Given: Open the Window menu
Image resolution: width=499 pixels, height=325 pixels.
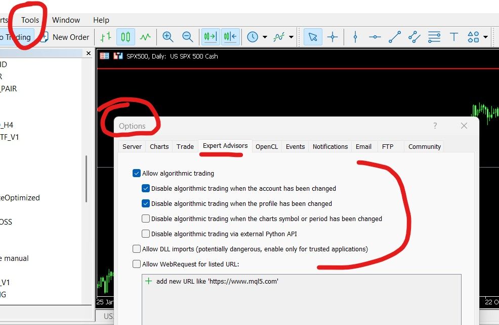Looking at the screenshot, I should click(66, 20).
